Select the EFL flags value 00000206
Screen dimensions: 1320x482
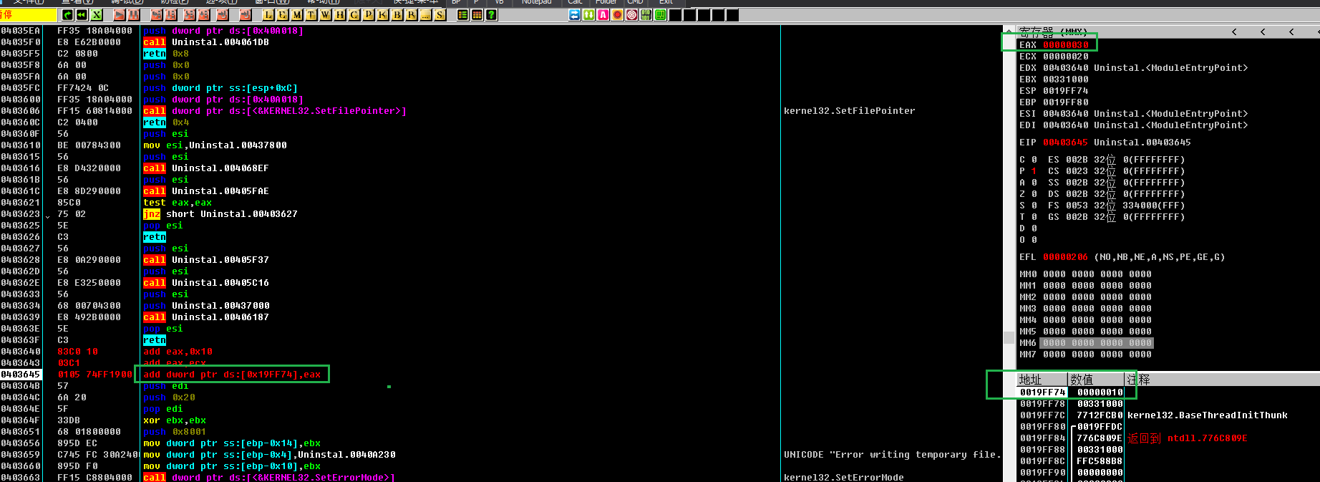1065,257
